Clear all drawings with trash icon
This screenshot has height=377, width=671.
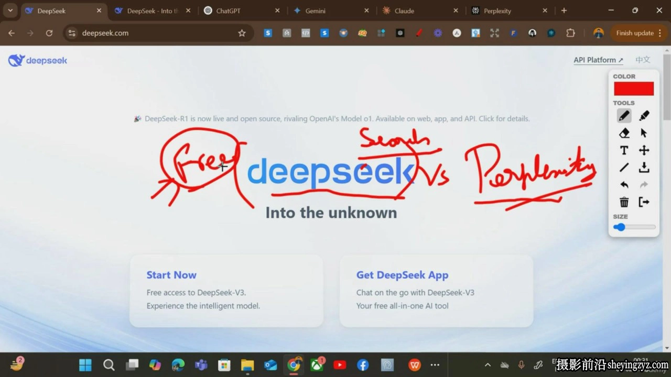[624, 202]
